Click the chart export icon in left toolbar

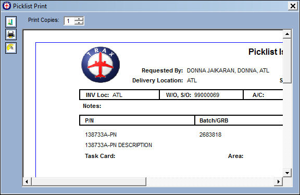click(11, 22)
